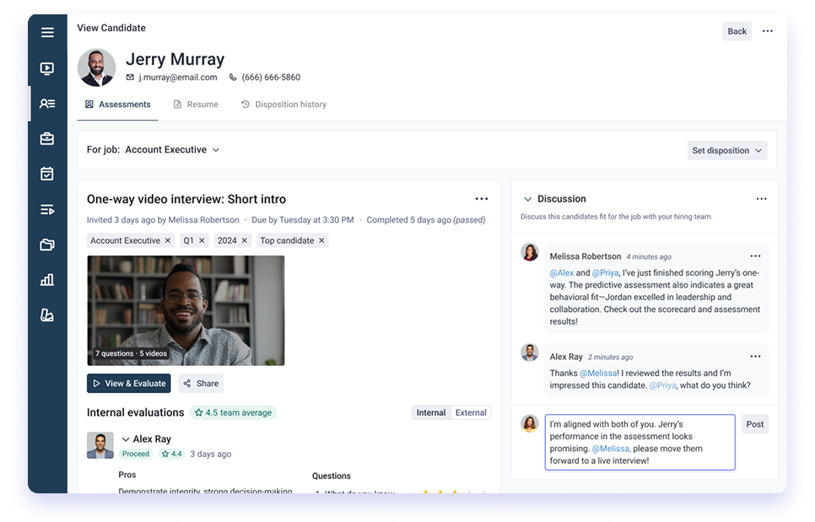
Task: Click the email envelope icon
Action: (x=130, y=78)
